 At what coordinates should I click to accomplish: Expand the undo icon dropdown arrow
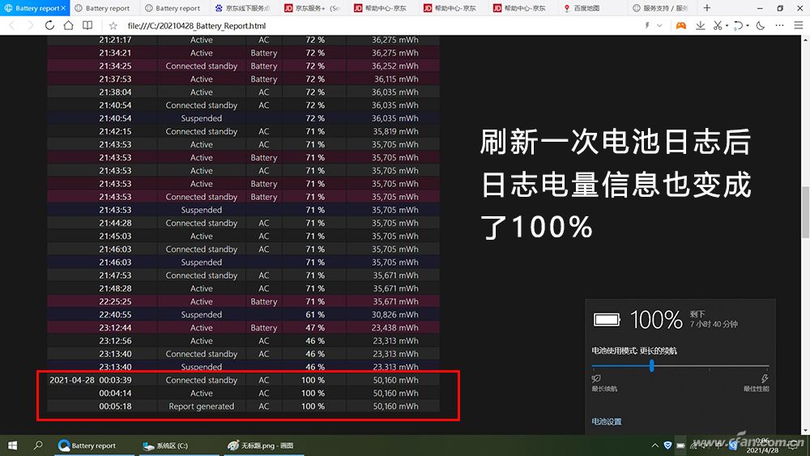[748, 26]
